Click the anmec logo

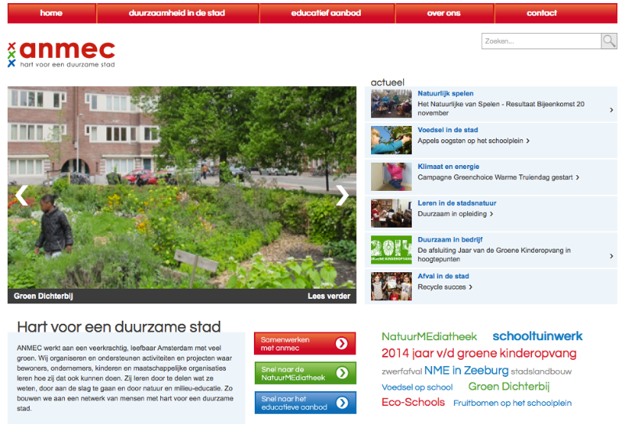pos(62,53)
